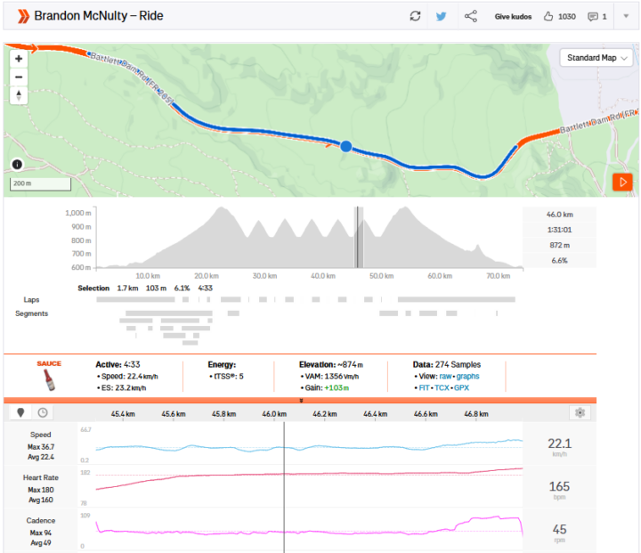Click the blue position marker on the route
The image size is (641, 553).
coord(346,146)
